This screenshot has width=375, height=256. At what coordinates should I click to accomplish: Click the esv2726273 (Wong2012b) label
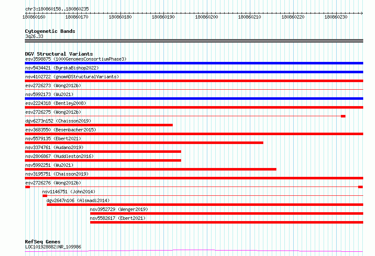coord(53,85)
